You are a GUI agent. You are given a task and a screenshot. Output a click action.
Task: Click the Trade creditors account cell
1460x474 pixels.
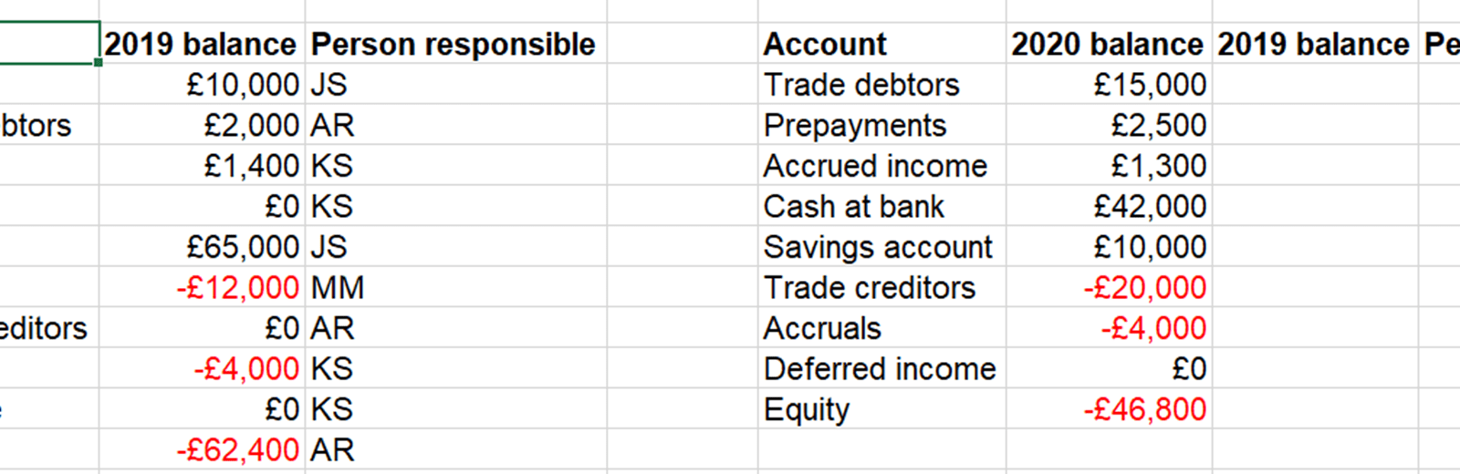[x=870, y=288]
